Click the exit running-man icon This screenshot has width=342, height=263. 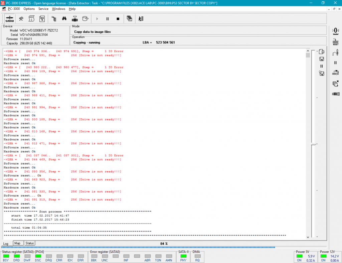(141, 19)
